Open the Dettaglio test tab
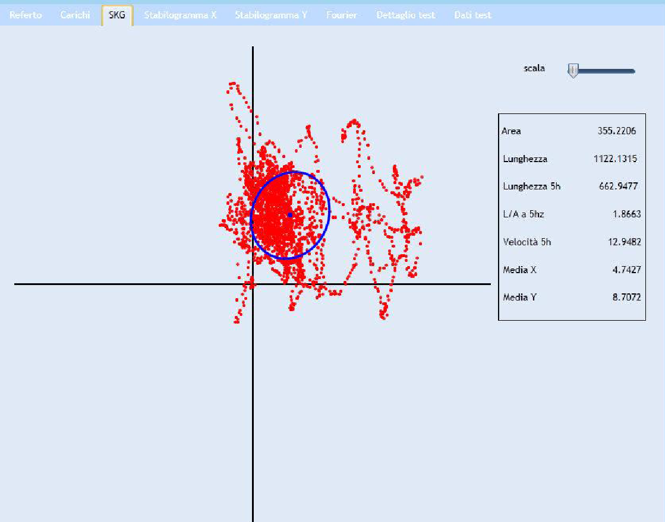This screenshot has height=522, width=665. pos(406,15)
